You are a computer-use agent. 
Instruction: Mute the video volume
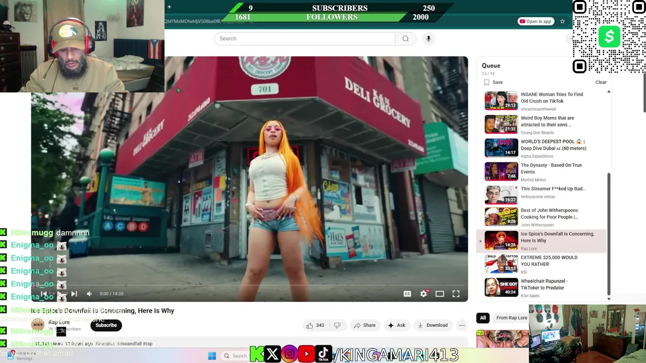click(x=89, y=293)
